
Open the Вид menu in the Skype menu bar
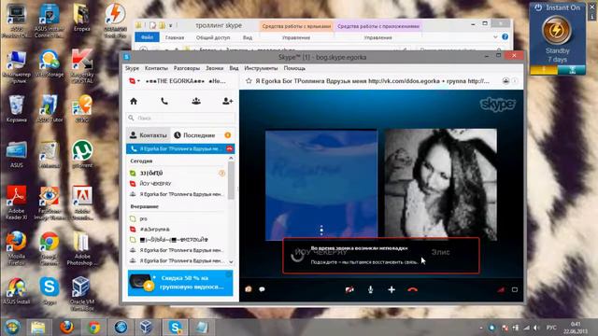point(234,68)
